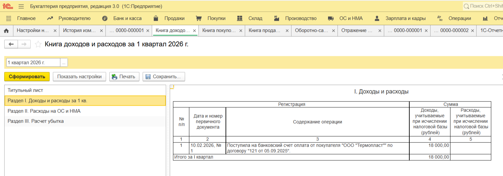Open the hamburger service menu in title bar
The image size is (503, 176).
pos(21,6)
